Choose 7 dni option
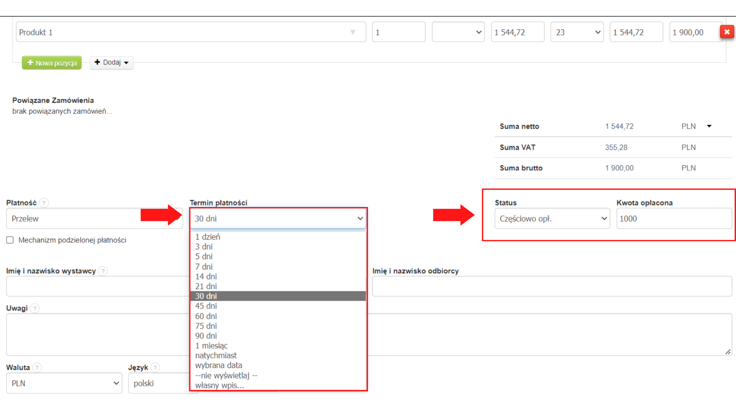Image resolution: width=736 pixels, height=414 pixels. (x=278, y=266)
